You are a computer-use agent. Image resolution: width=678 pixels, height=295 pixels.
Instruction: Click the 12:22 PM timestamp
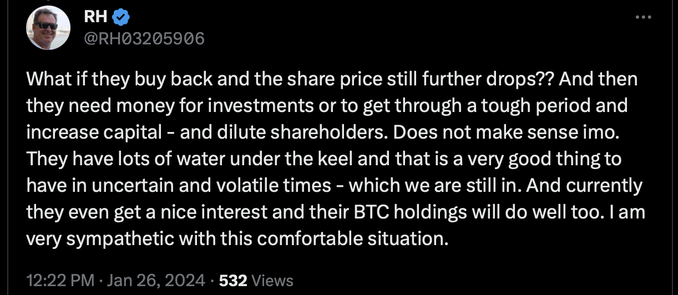tap(60, 280)
